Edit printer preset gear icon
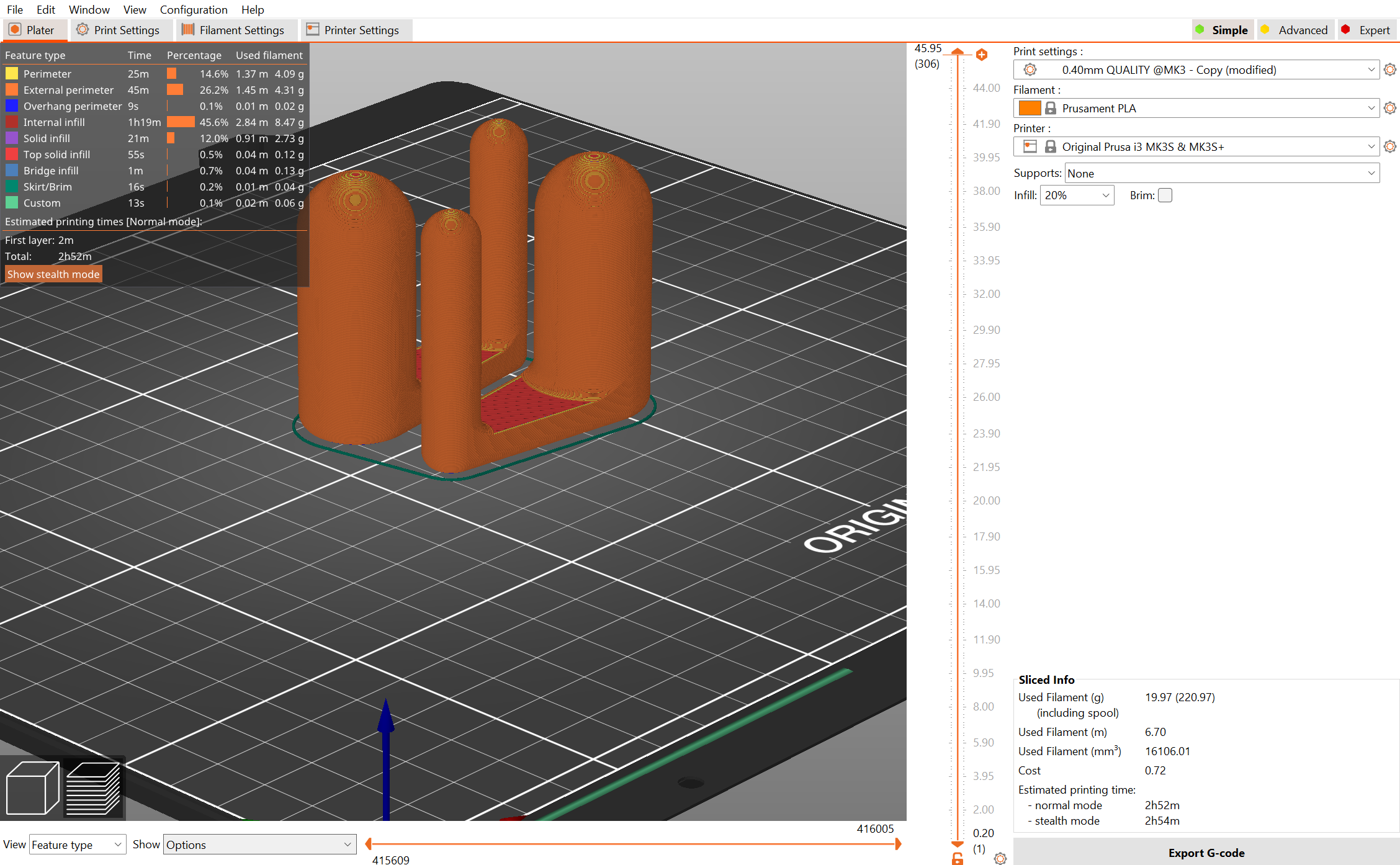 click(x=1390, y=146)
